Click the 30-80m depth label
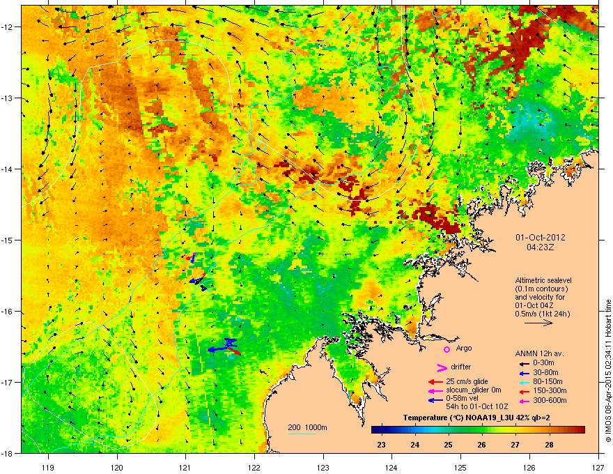This screenshot has width=613, height=474. (x=545, y=372)
